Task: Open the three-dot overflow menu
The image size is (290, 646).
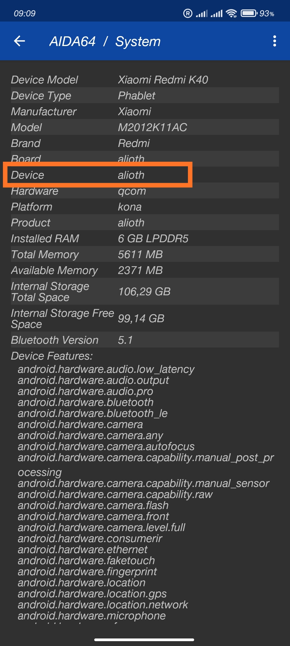Action: click(274, 41)
